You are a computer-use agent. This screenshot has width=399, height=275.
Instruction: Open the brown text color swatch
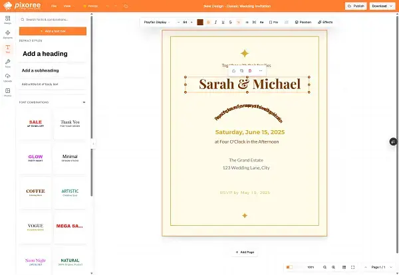point(199,22)
